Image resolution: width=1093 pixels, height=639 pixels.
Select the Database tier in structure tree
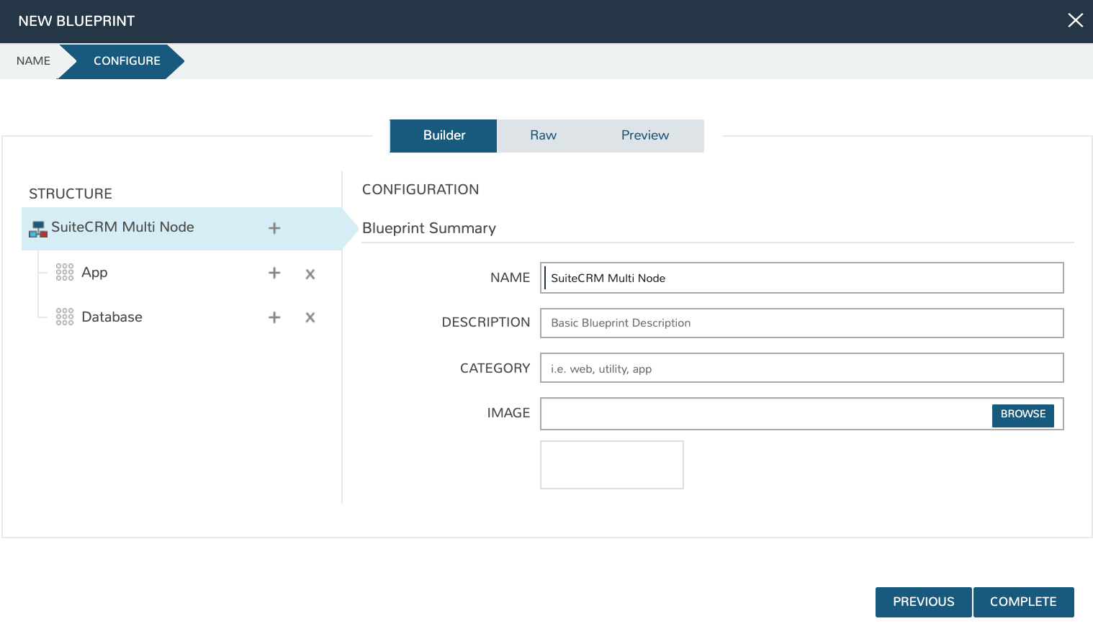(x=112, y=317)
